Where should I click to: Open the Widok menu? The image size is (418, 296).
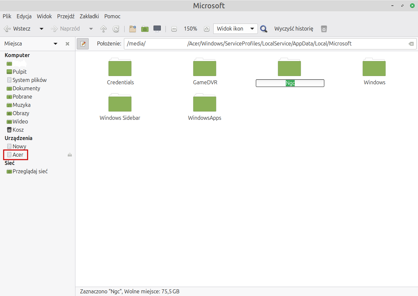(x=44, y=16)
